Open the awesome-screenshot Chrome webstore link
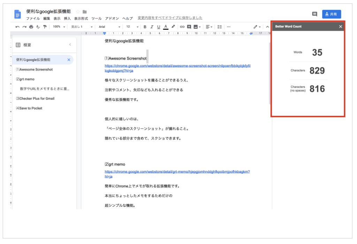This screenshot has height=244, width=357. 177,68
